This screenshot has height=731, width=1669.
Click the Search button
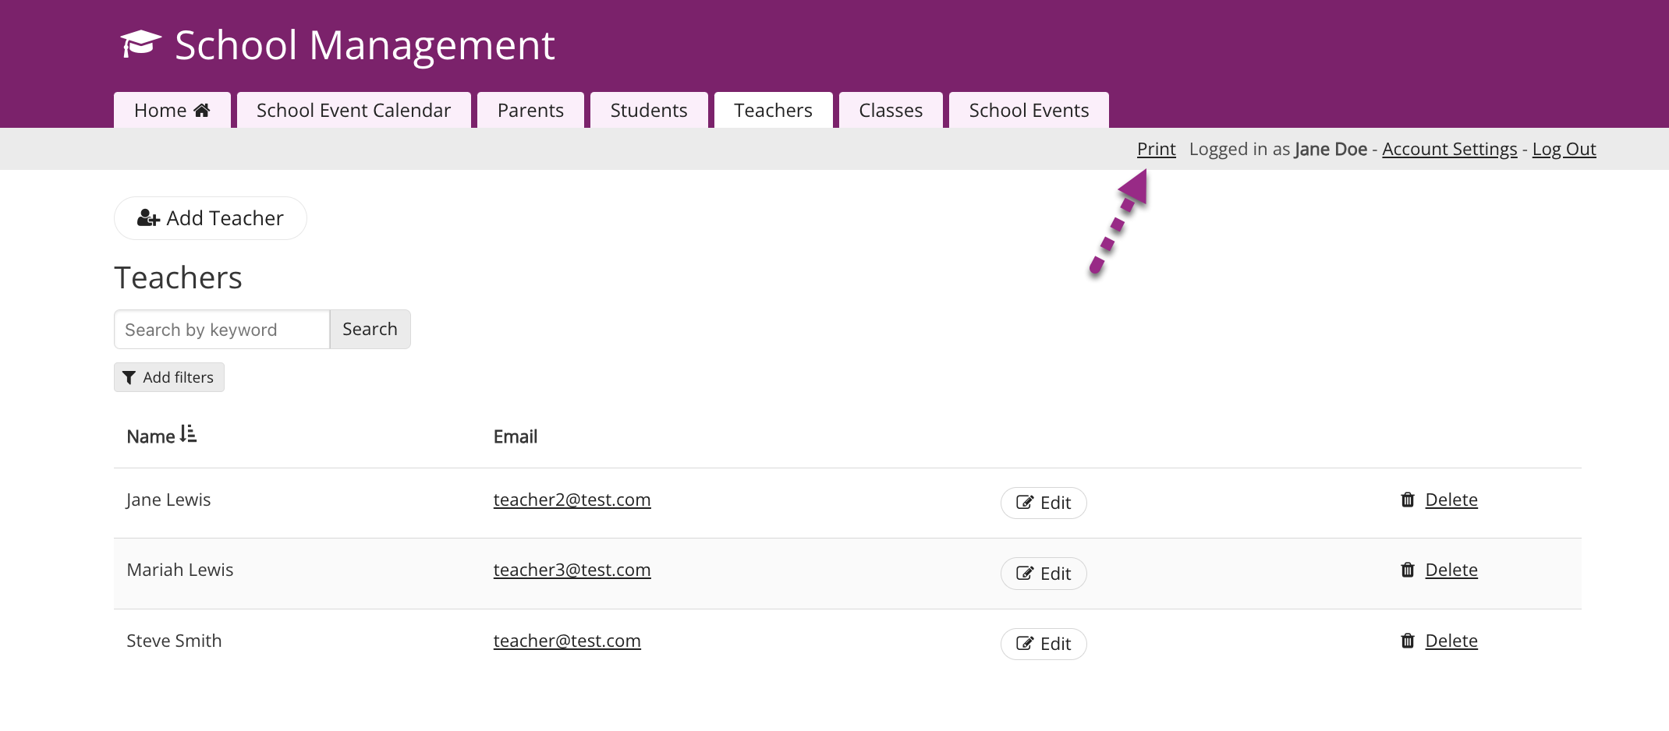(370, 329)
